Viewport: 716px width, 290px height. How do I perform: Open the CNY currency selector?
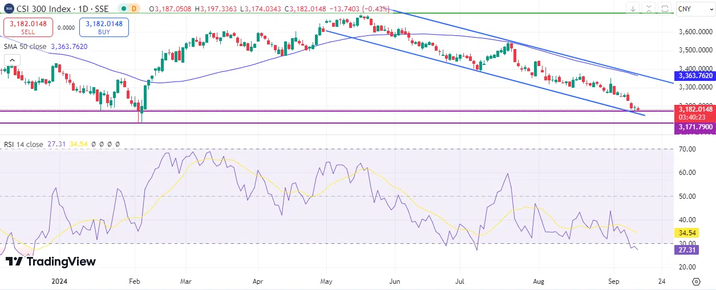tap(694, 9)
